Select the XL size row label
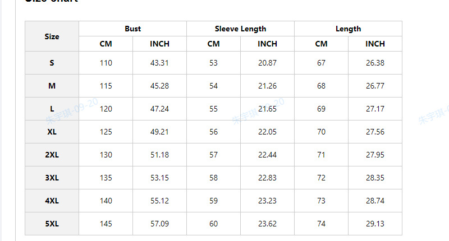This screenshot has width=449, height=241. point(52,132)
